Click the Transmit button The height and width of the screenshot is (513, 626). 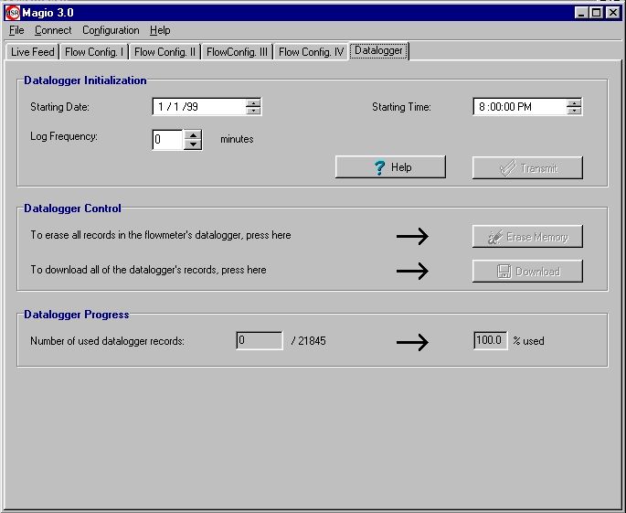[x=527, y=168]
